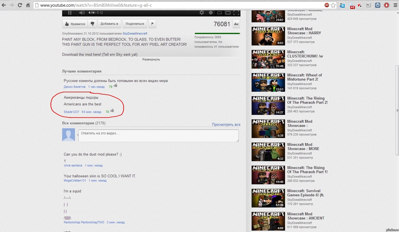Open the Ancient Biomes video thumbnail
The width and height of the screenshot is (399, 232).
point(268,221)
